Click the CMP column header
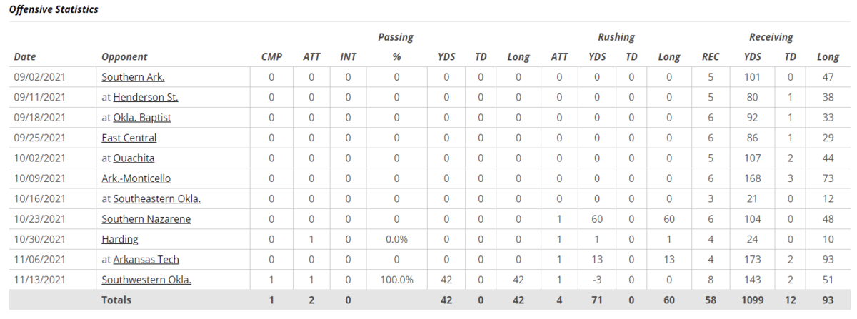The height and width of the screenshot is (319, 857). click(x=271, y=57)
